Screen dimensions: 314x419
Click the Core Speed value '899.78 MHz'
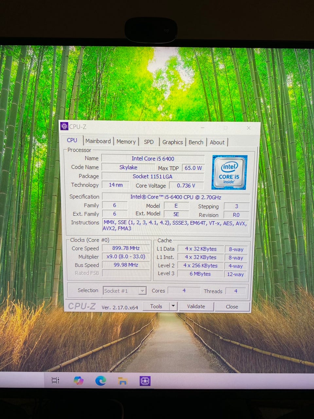click(126, 248)
